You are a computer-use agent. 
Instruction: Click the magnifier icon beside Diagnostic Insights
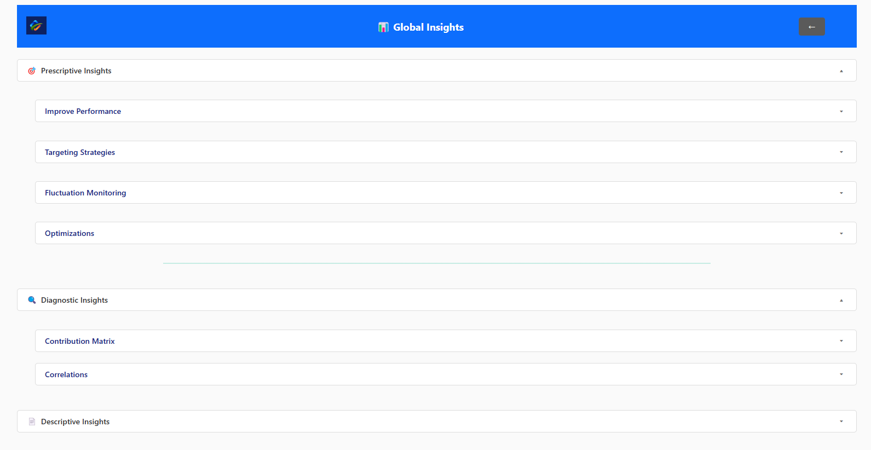(x=32, y=300)
